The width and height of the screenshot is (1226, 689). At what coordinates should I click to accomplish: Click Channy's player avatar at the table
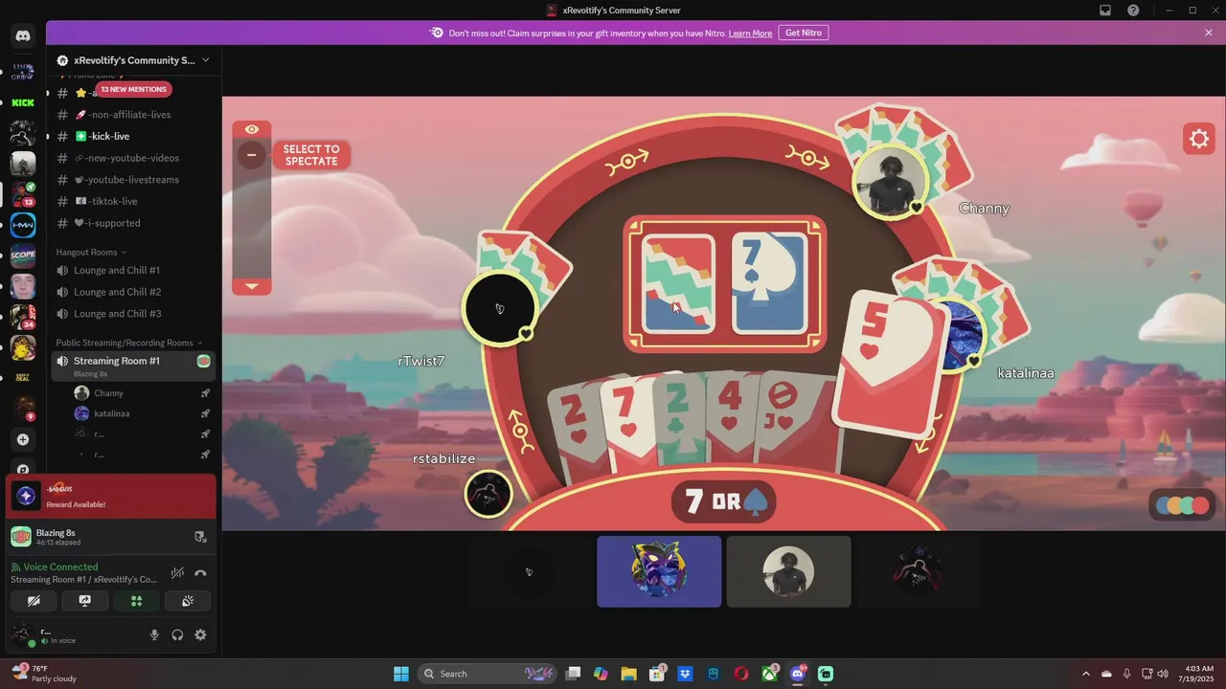click(891, 183)
